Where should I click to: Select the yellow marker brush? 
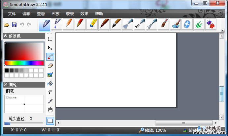pos(92,24)
